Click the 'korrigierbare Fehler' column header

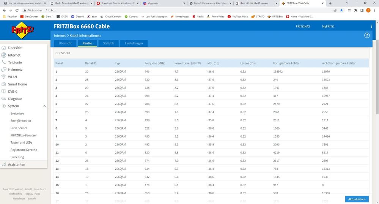286,63
